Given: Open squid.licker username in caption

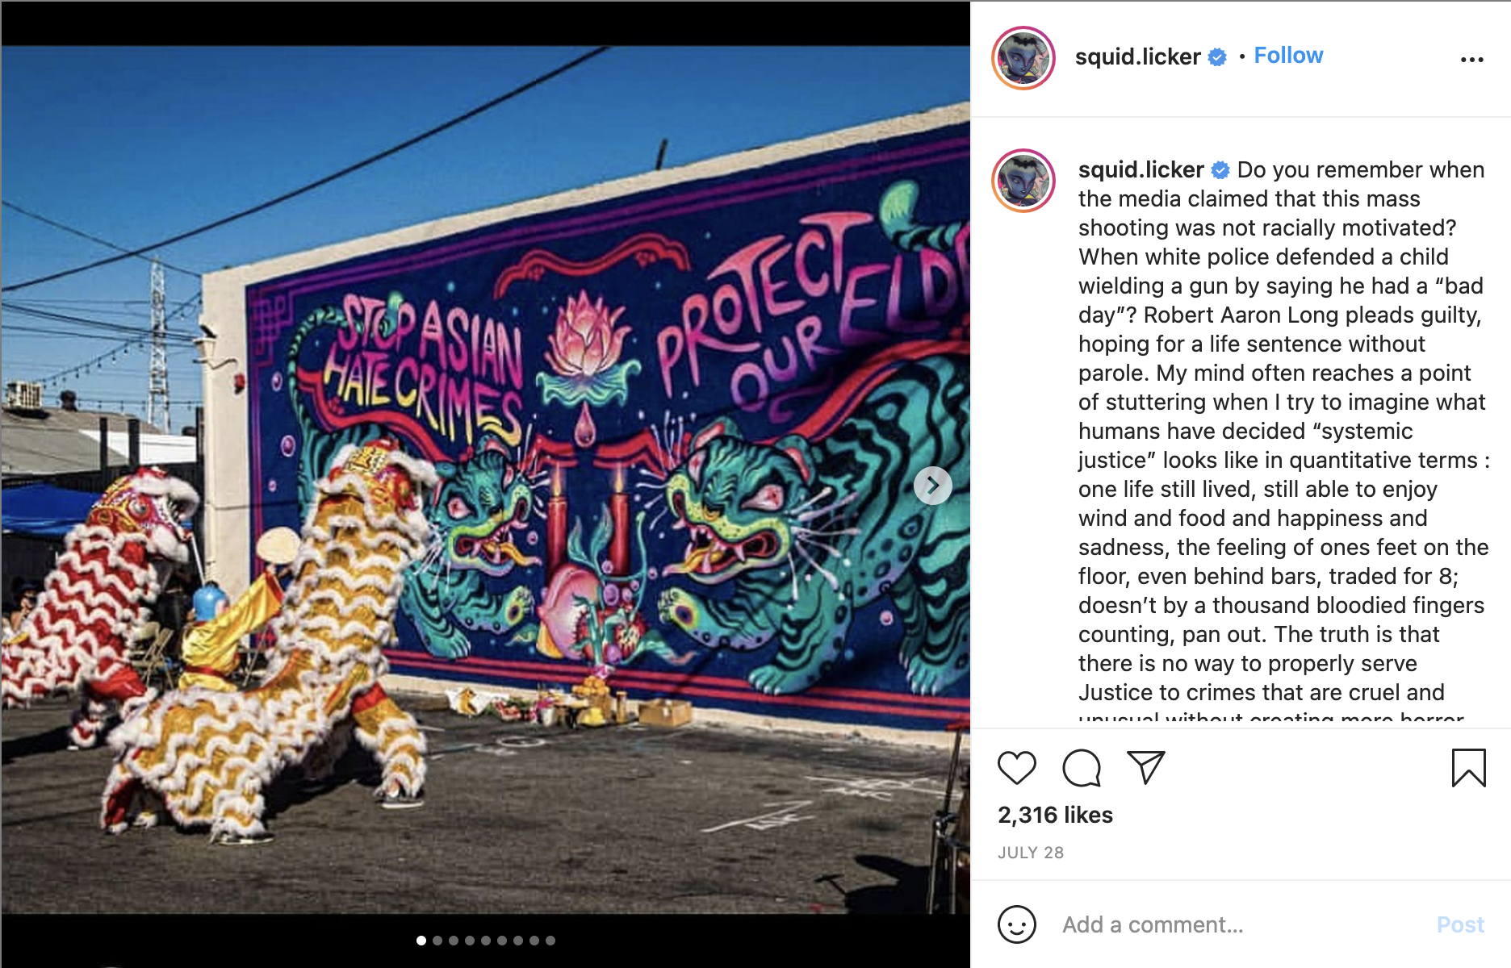Looking at the screenshot, I should click(1141, 169).
